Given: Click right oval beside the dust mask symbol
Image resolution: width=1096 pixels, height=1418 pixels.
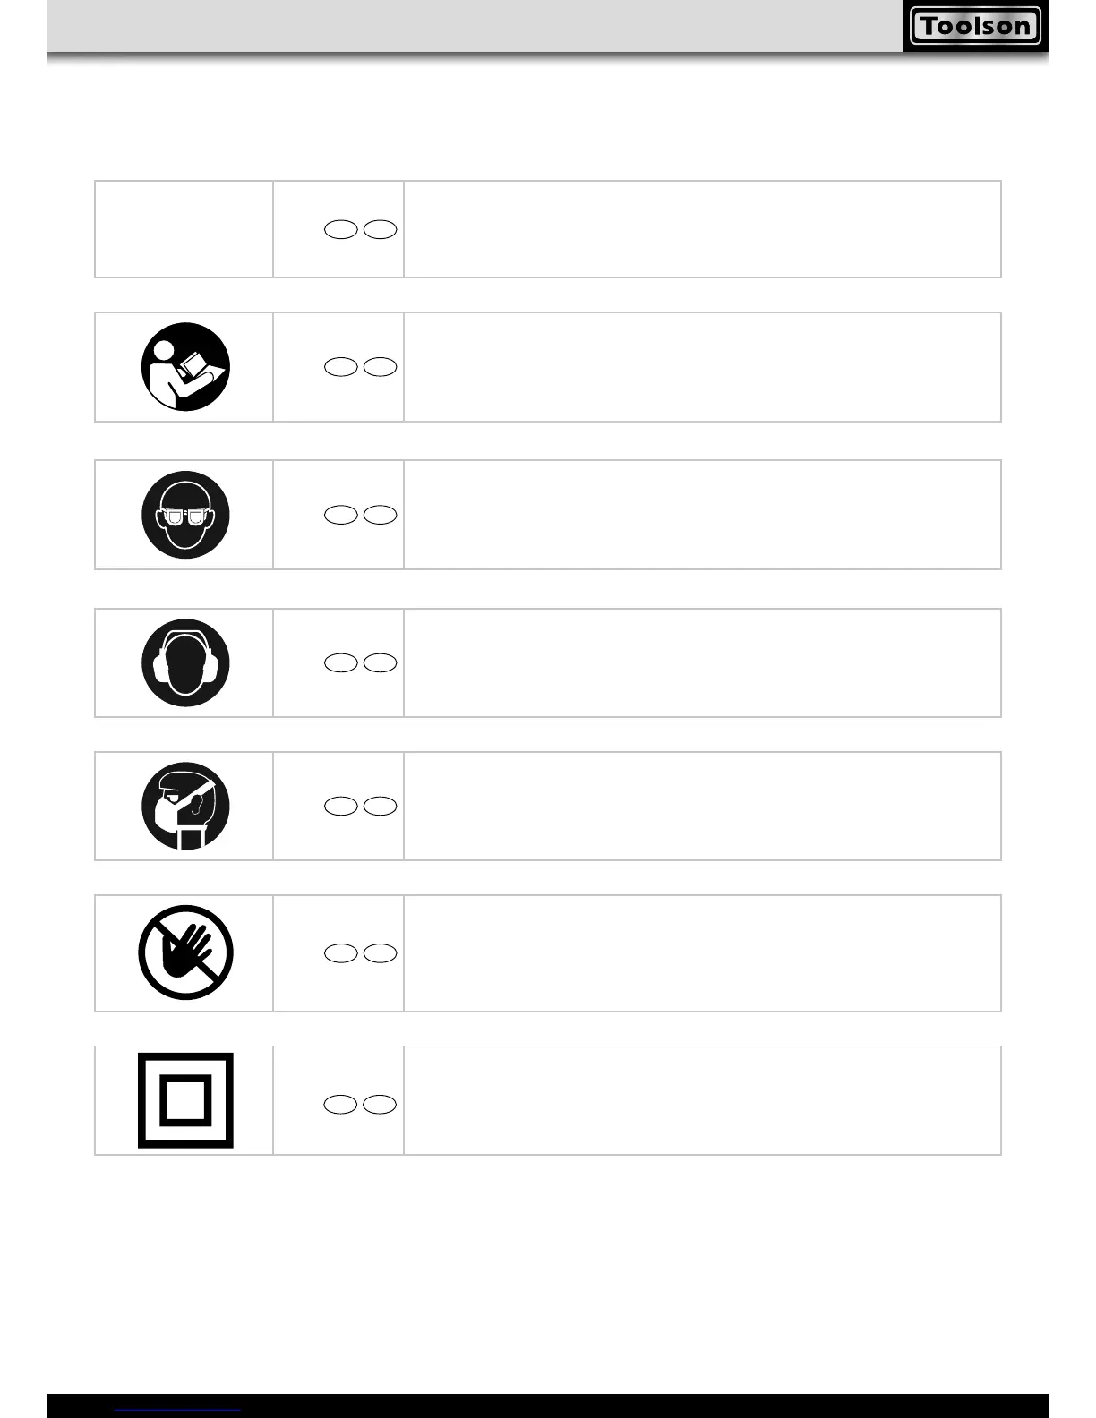Looking at the screenshot, I should coord(380,806).
